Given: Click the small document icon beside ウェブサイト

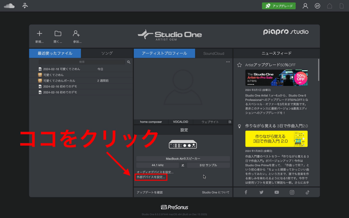Looking at the screenshot, I should (x=230, y=122).
